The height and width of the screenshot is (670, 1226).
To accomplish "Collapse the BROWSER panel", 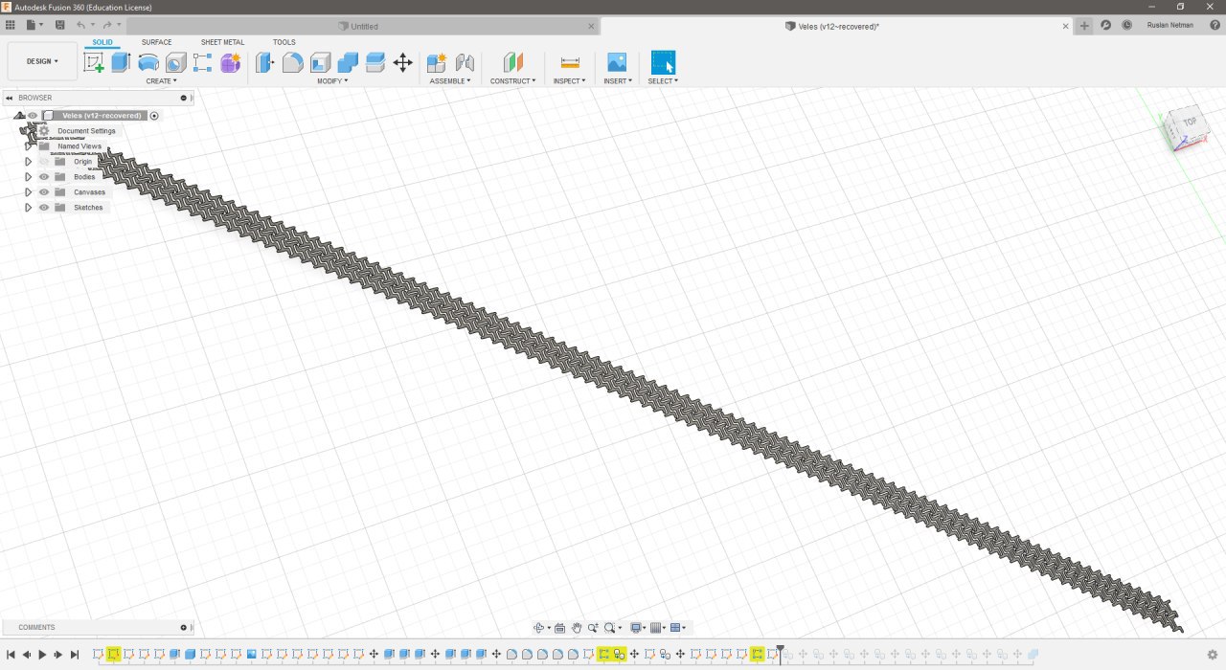I will [10, 98].
